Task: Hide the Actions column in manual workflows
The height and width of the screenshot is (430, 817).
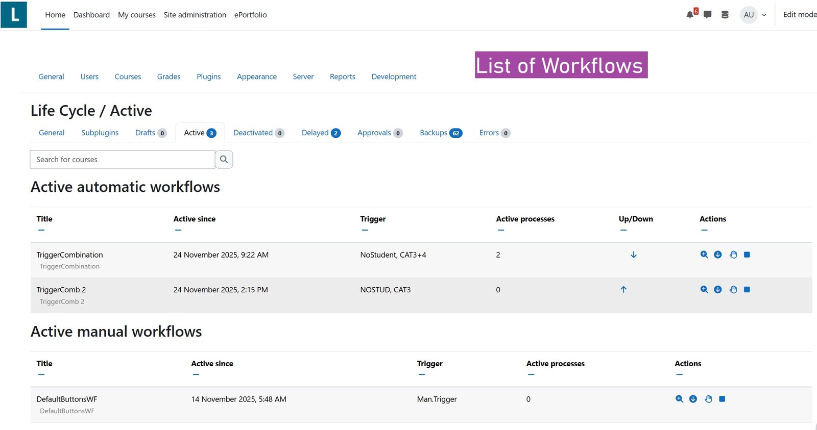Action: [679, 375]
